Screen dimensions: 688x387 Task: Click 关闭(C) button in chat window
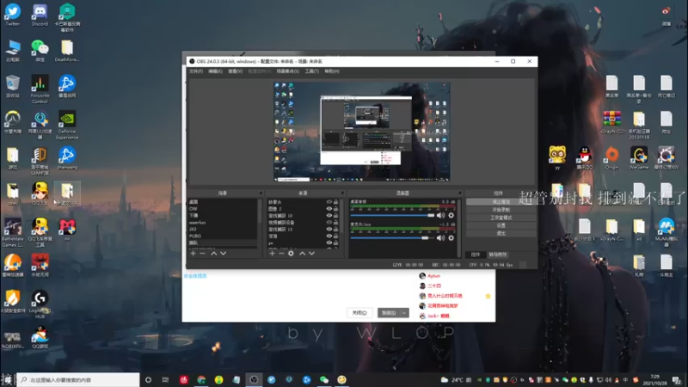tap(359, 313)
